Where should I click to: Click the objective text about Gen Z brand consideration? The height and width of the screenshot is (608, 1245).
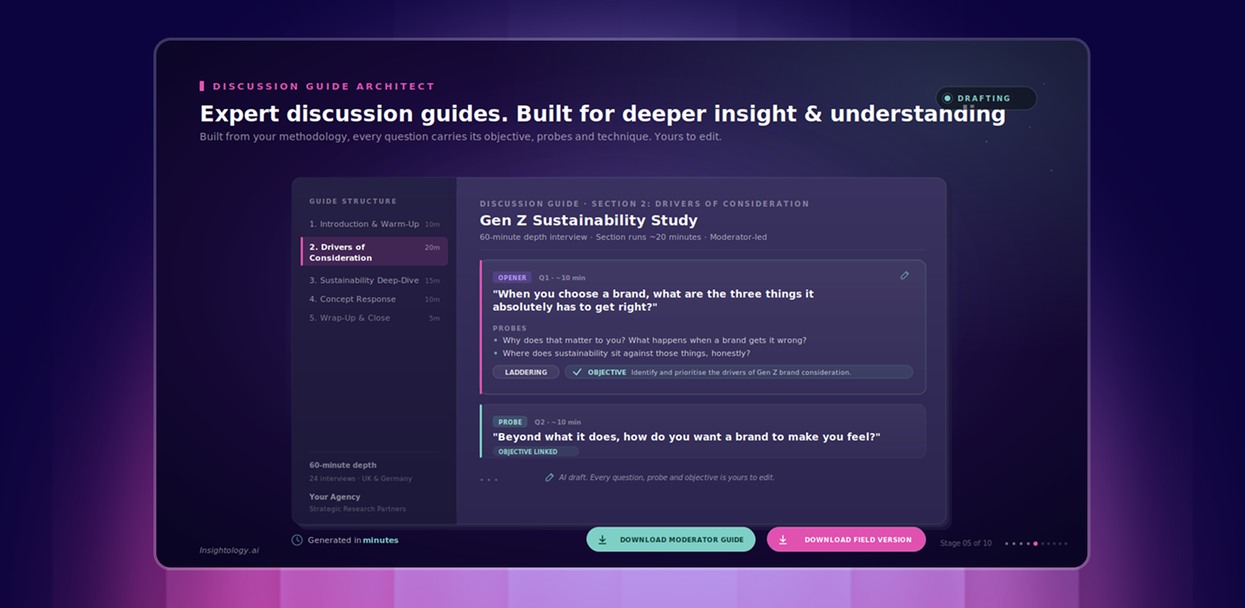(741, 373)
